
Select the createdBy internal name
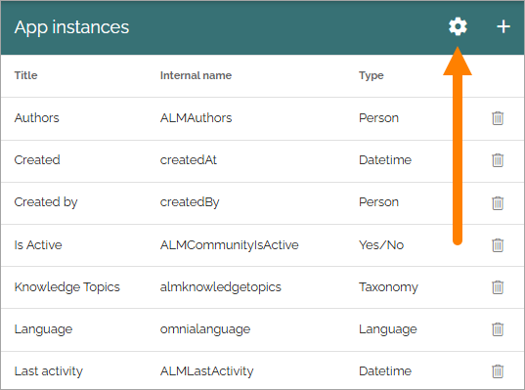(x=190, y=202)
